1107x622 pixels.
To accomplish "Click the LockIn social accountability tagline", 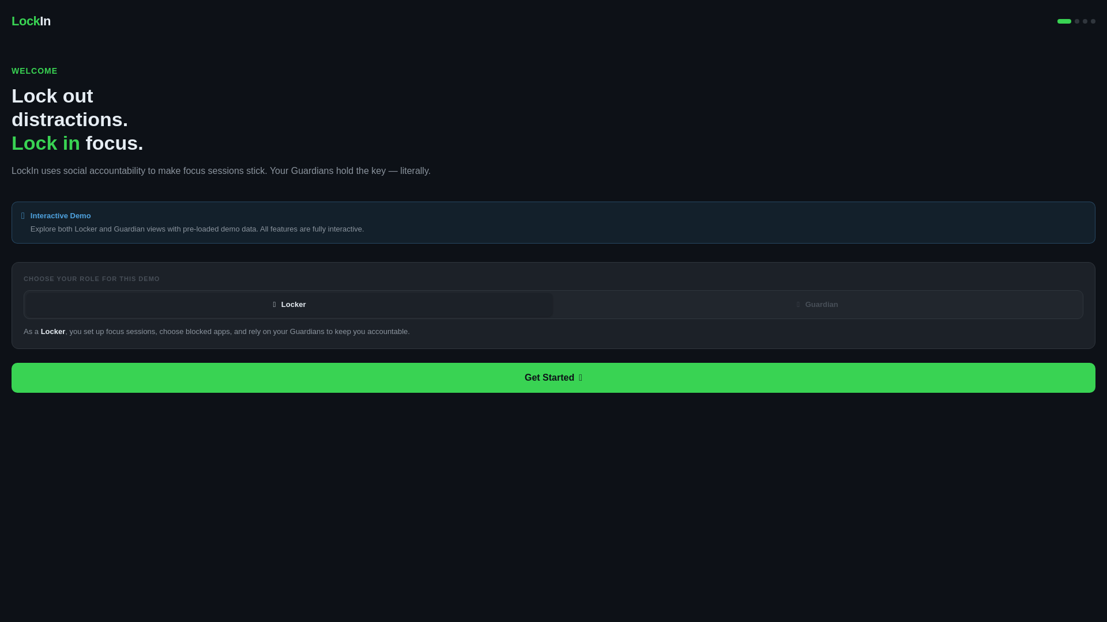I will tap(221, 171).
